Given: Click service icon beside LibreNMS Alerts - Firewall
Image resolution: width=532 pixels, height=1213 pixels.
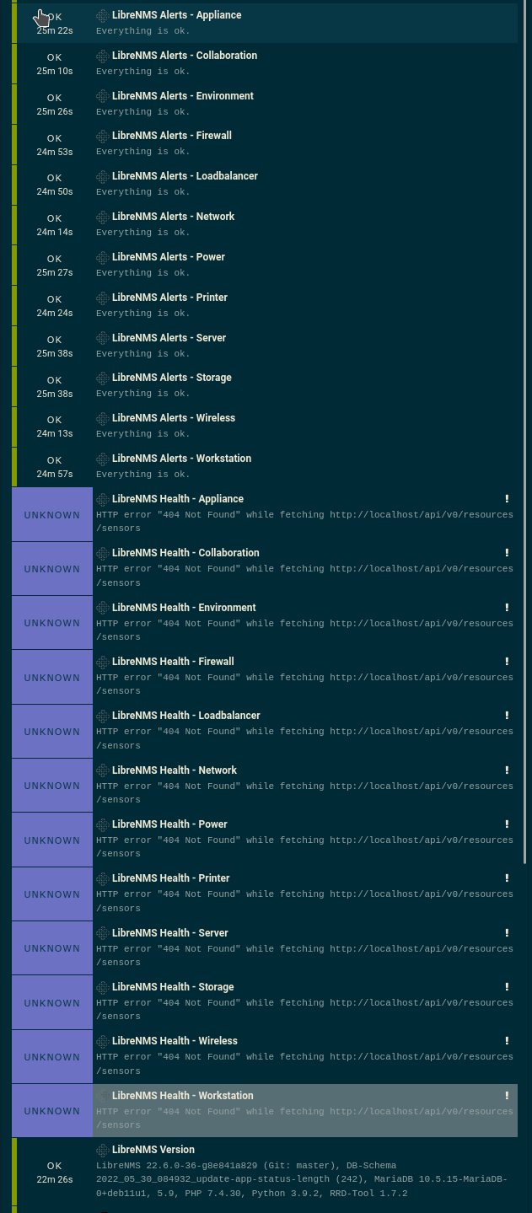Looking at the screenshot, I should click(102, 137).
